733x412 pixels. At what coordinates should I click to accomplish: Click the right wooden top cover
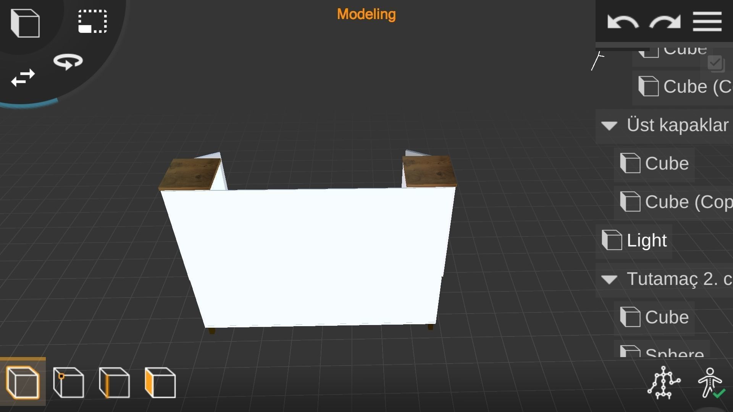pos(429,171)
